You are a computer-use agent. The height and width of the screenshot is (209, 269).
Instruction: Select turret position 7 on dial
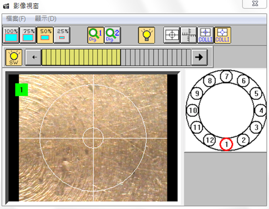(226, 77)
